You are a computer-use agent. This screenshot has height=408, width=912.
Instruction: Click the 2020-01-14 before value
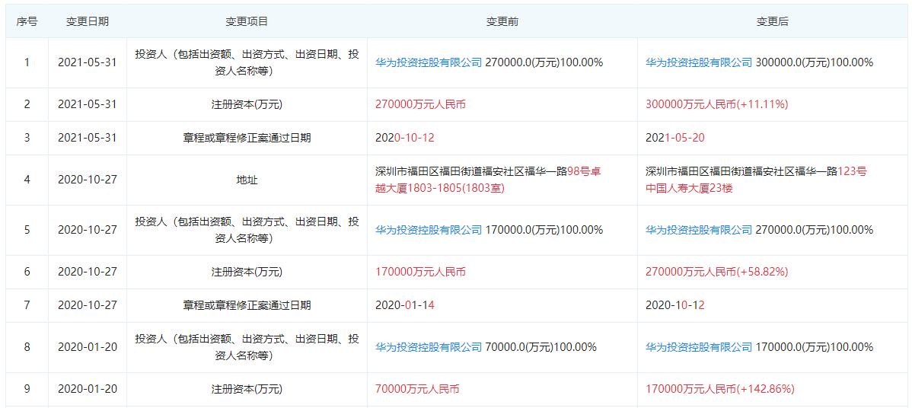[x=406, y=304]
